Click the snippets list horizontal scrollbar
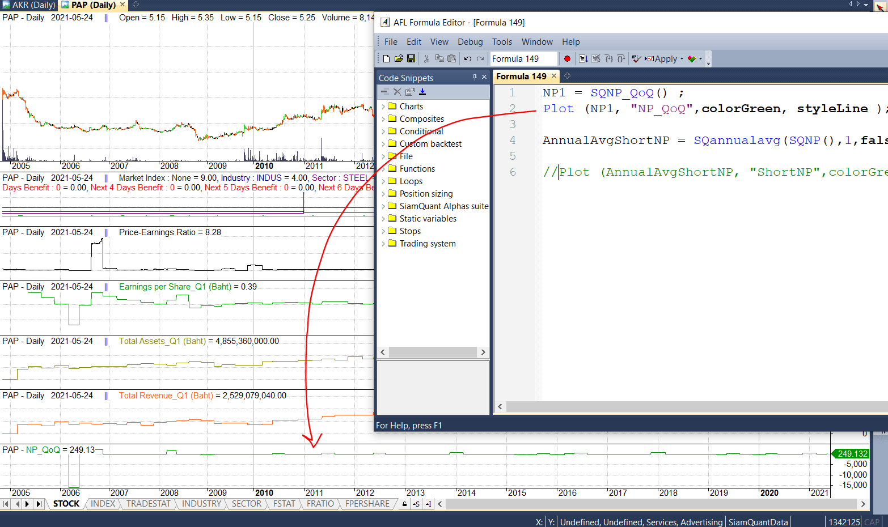Viewport: 888px width, 527px height. 433,352
